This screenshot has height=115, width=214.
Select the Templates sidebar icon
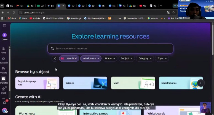(x=3, y=79)
